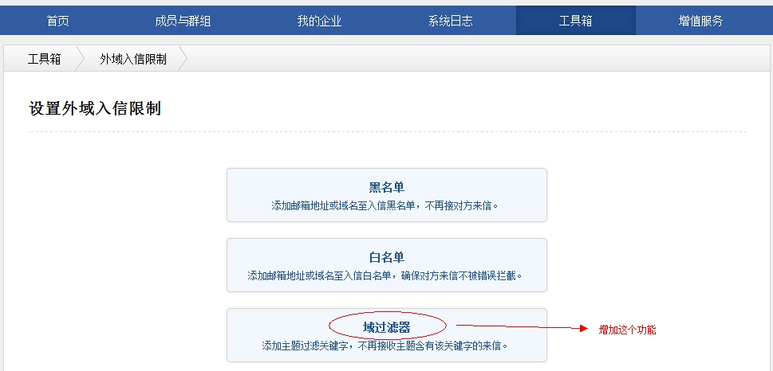Viewport: 773px width, 371px height.
Task: Click the 外域入信限制 breadcrumb item
Action: (133, 59)
